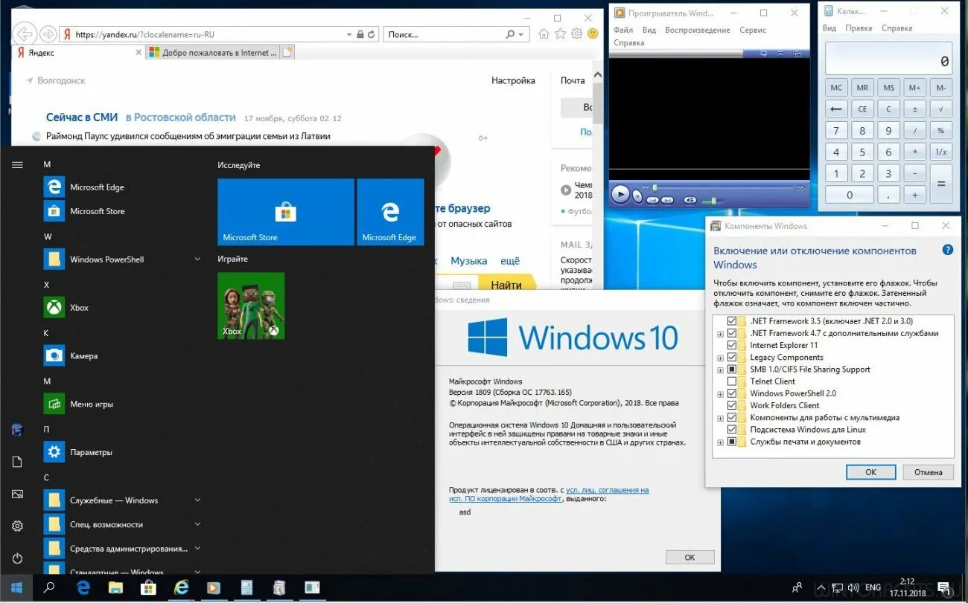This screenshot has height=603, width=968.
Task: Click the Start menu hamburger icon
Action: tap(17, 165)
